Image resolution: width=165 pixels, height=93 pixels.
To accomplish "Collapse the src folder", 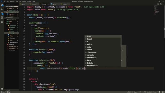I will (11, 24).
